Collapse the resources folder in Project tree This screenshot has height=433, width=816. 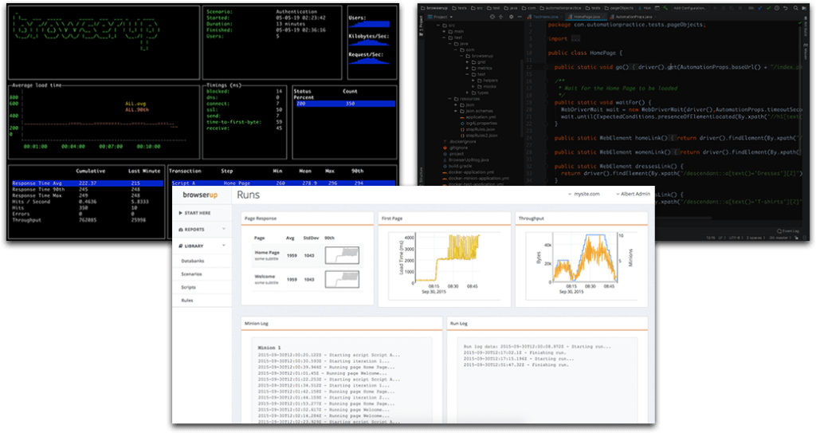(449, 99)
